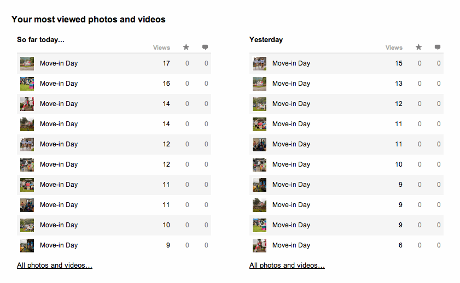
Task: Click thumbnail of today's photo with 9 views
Action: [27, 245]
